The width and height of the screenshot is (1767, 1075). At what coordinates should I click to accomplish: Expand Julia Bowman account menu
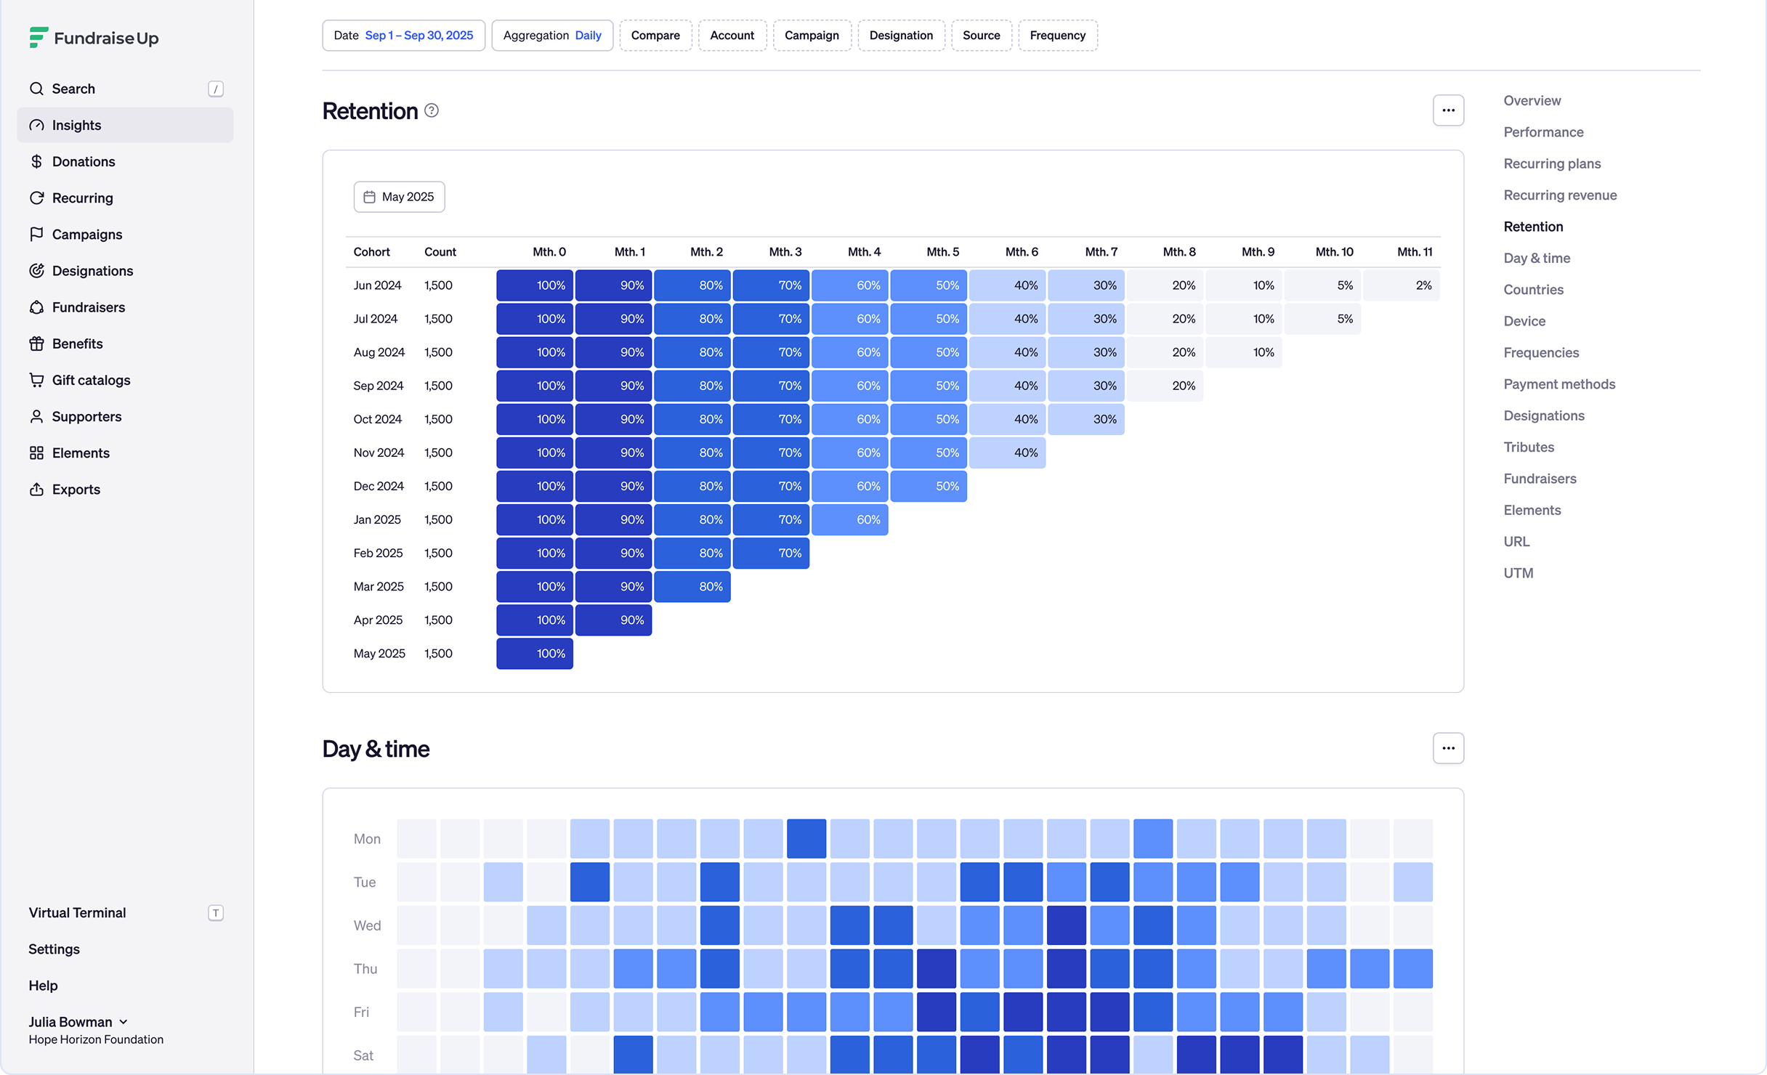78,1022
